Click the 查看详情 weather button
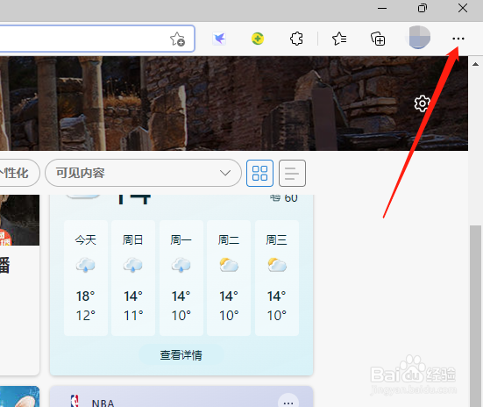The width and height of the screenshot is (483, 407). [x=181, y=355]
